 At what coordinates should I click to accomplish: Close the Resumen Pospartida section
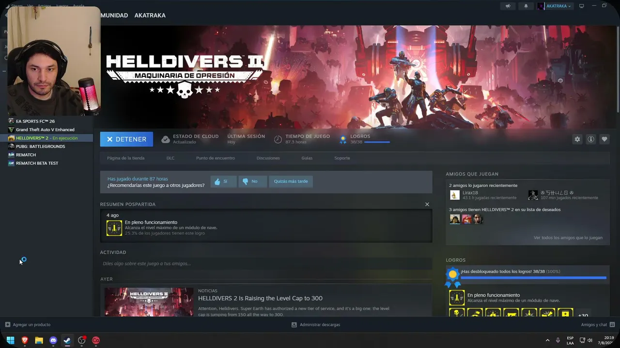pos(427,204)
